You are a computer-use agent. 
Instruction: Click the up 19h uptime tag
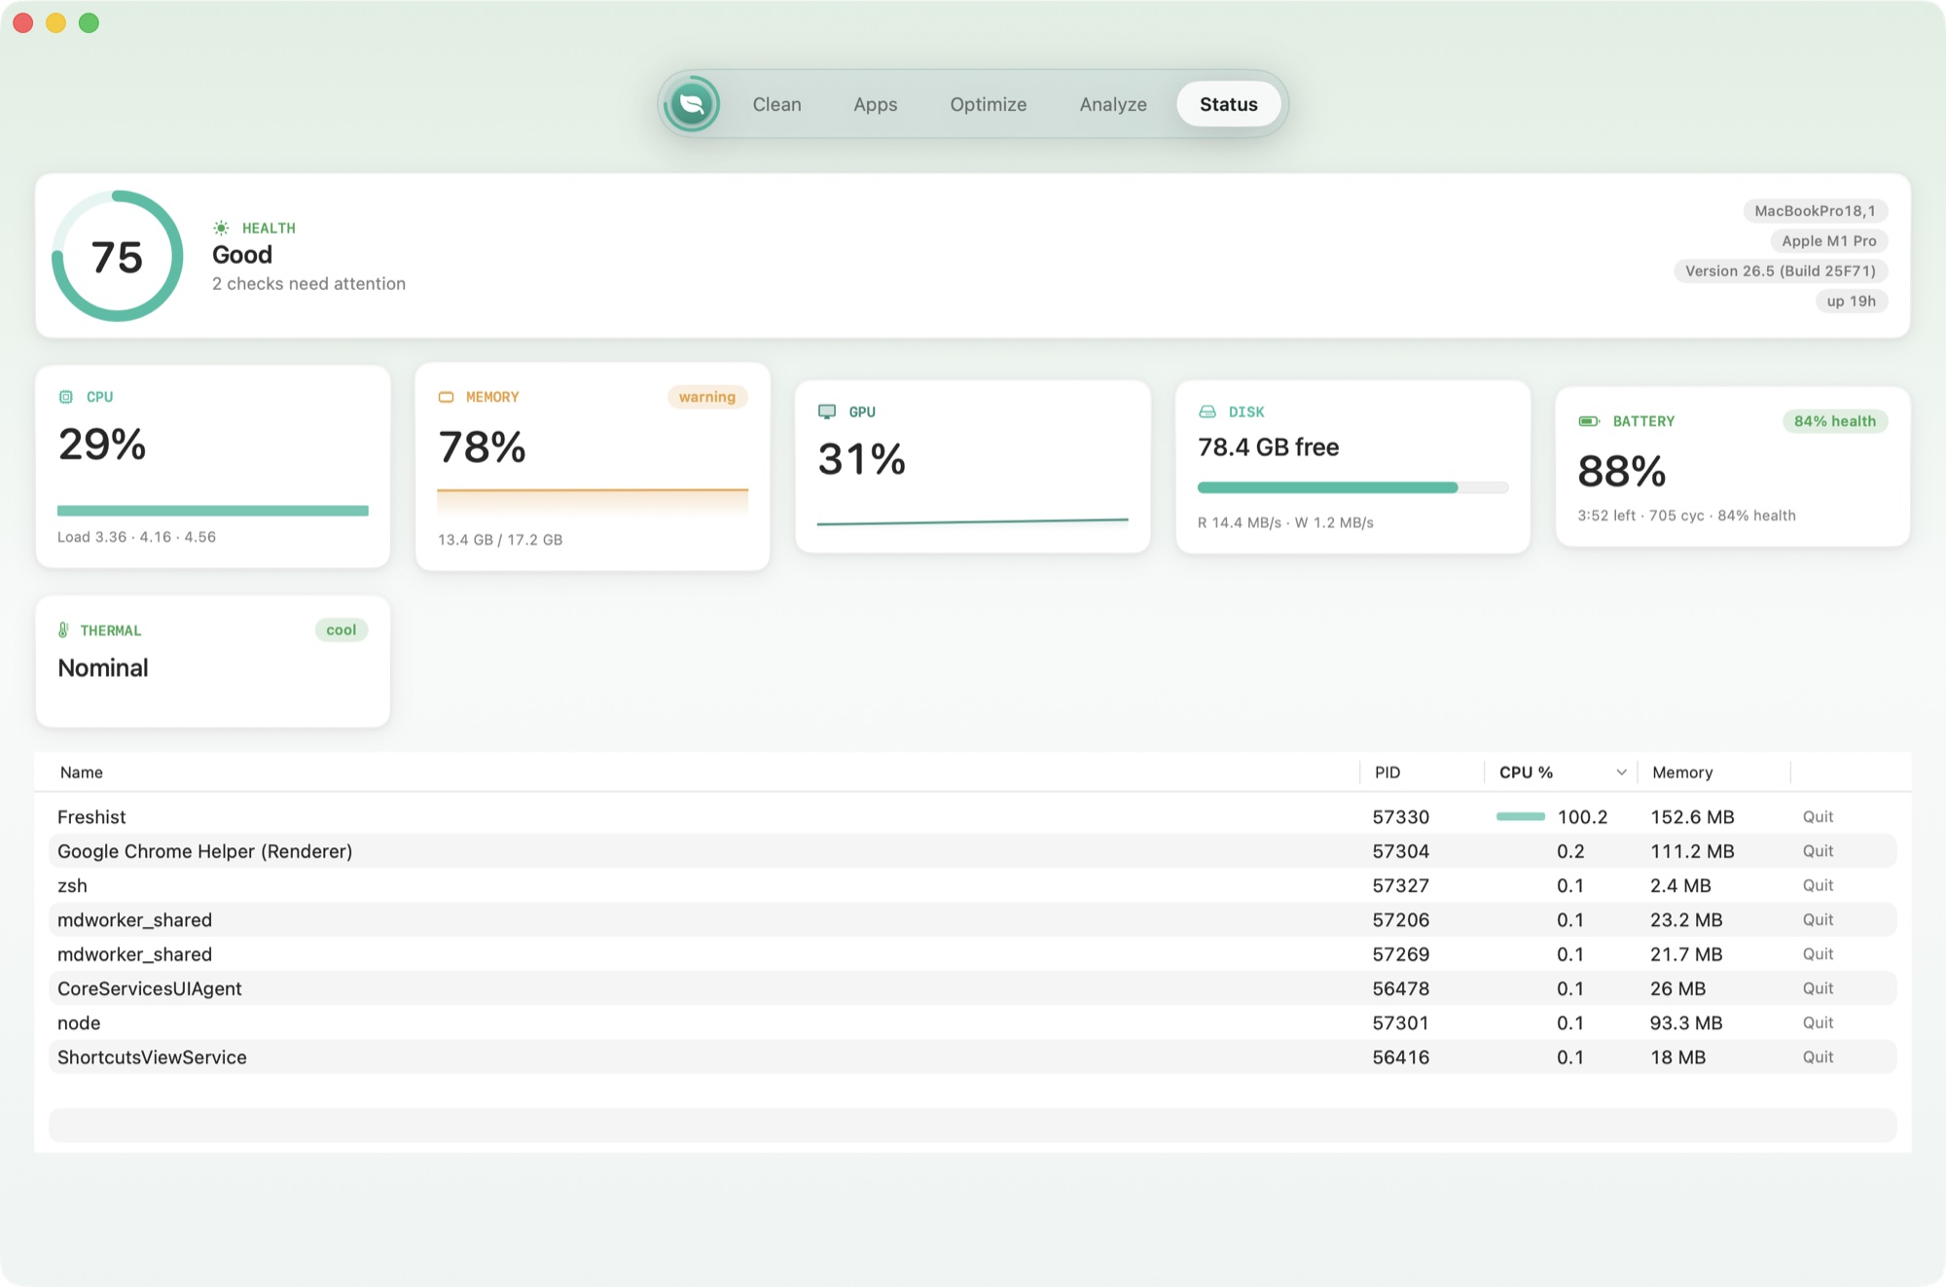click(x=1852, y=302)
